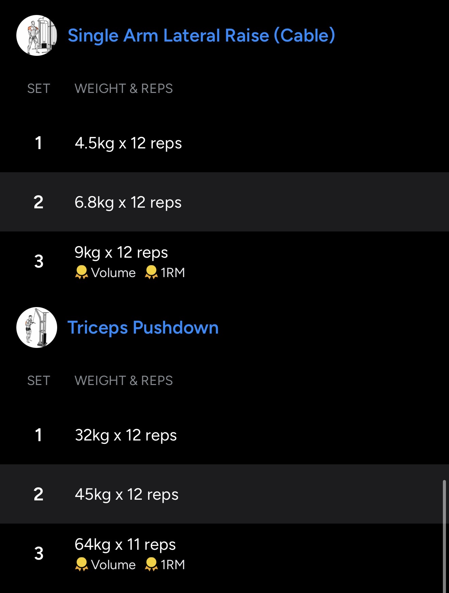Tap Volume medal icon on 64kg set
Screen dimensions: 449x593
tap(81, 565)
